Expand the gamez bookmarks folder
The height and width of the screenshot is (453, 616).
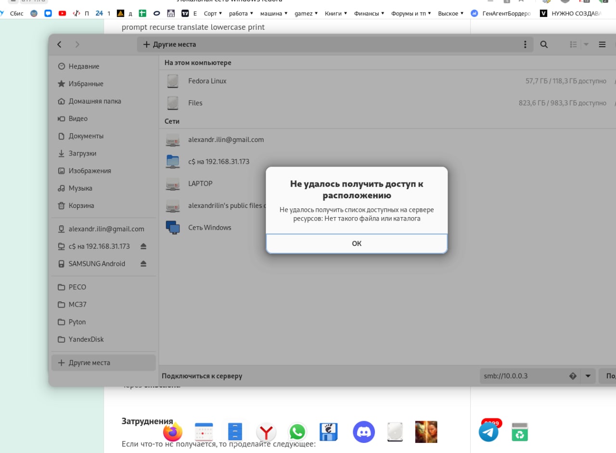click(x=307, y=13)
